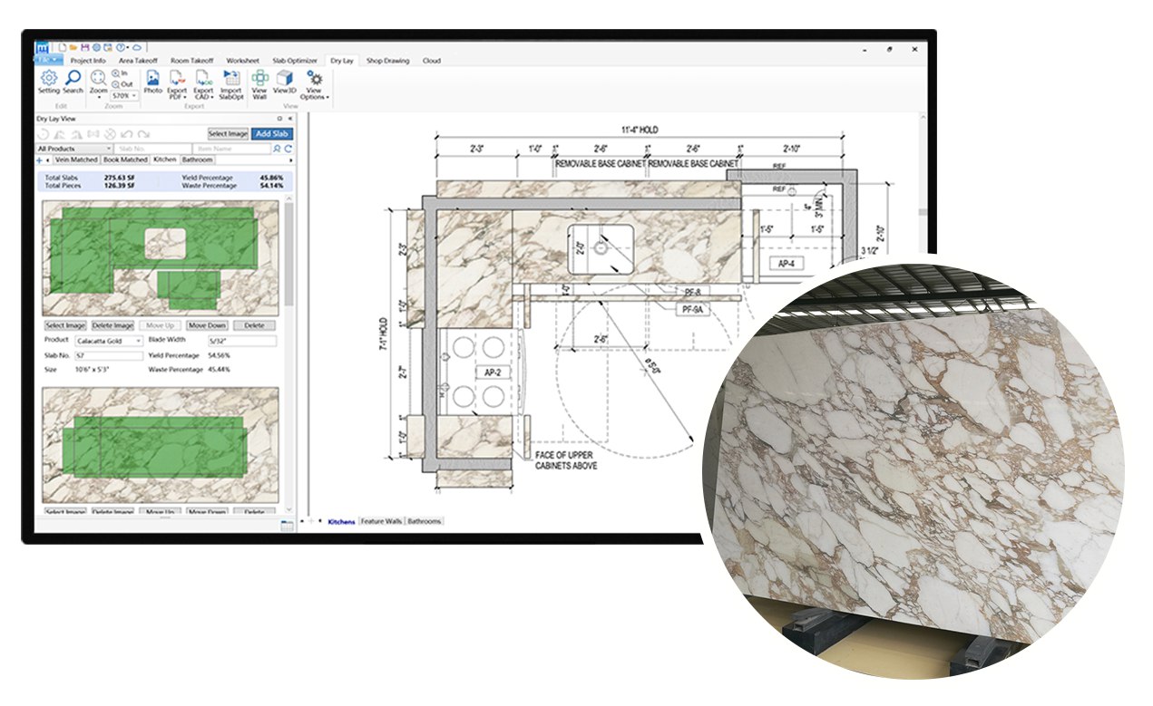Switch to Area Takeoff tab
The width and height of the screenshot is (1153, 706).
(x=138, y=61)
